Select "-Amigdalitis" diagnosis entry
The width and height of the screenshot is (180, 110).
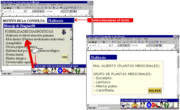[13, 43]
